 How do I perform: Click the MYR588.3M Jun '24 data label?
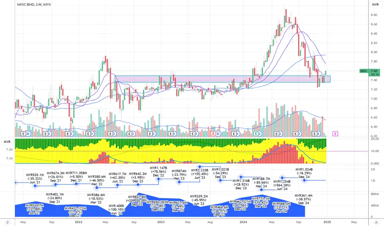pyautogui.click(x=281, y=207)
